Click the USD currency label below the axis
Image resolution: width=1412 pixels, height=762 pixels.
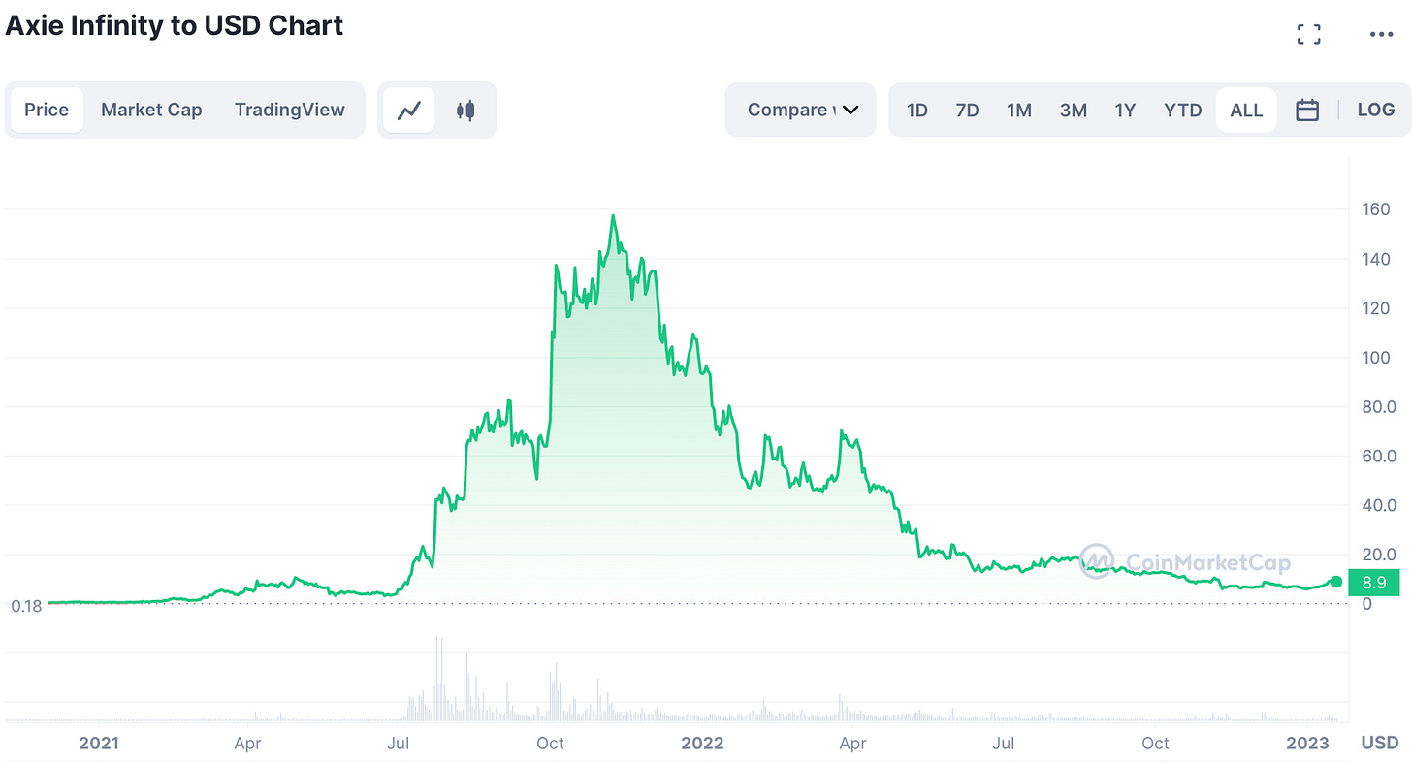[x=1380, y=743]
